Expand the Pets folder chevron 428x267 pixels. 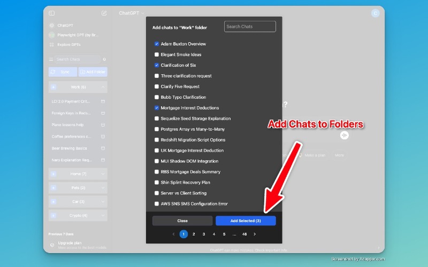click(x=103, y=188)
